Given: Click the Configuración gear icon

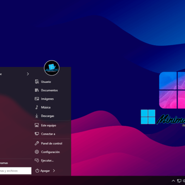Looking at the screenshot, I should tap(37, 152).
